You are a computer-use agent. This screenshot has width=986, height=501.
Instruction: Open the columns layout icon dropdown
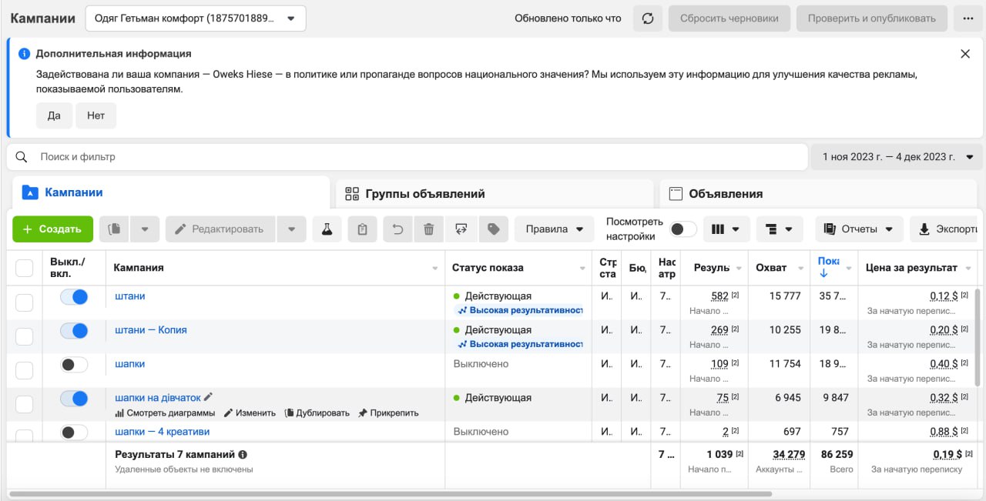726,229
